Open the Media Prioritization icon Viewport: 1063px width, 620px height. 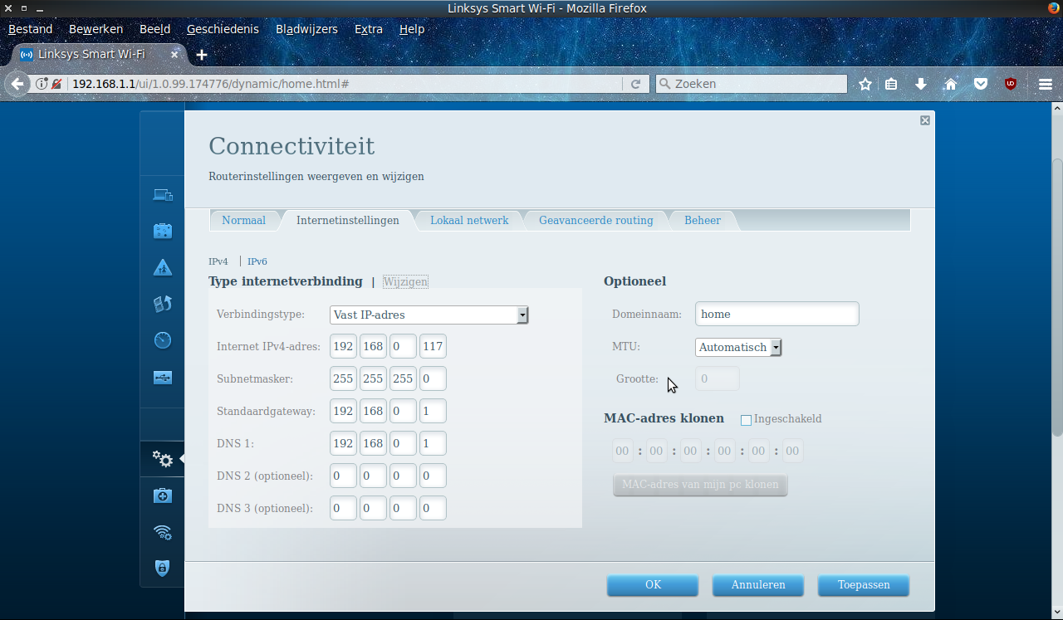click(x=163, y=304)
